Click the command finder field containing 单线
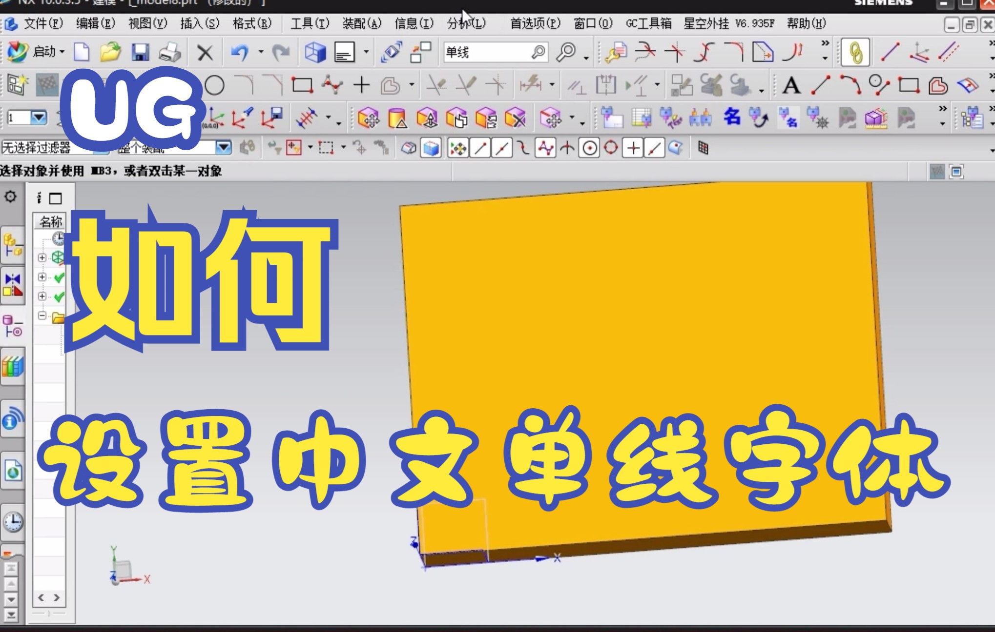Image resolution: width=995 pixels, height=632 pixels. [496, 52]
